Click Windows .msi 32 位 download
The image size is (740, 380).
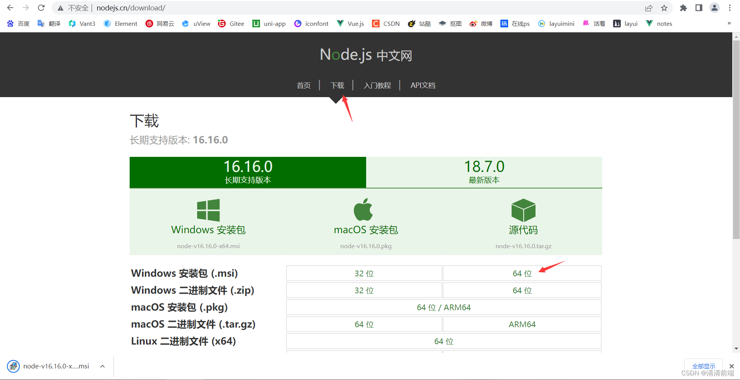pos(364,273)
